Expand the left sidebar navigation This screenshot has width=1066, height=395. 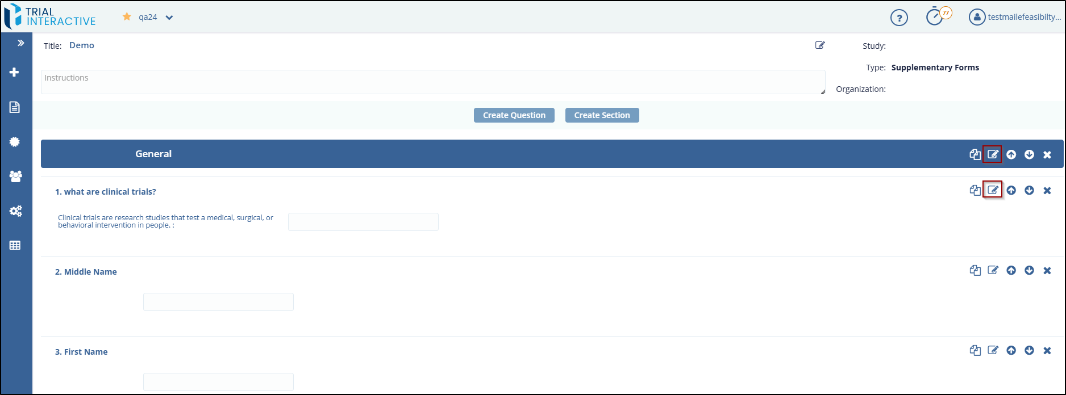[20, 43]
